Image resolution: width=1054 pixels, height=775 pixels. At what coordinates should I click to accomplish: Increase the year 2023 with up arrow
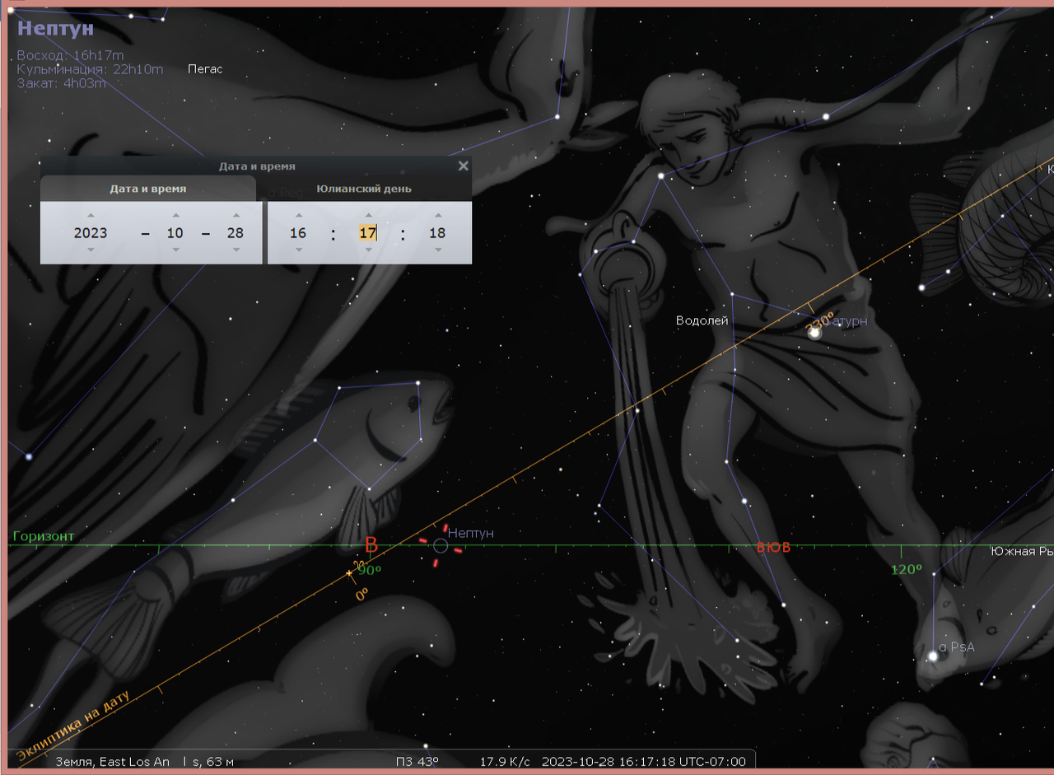coord(91,216)
